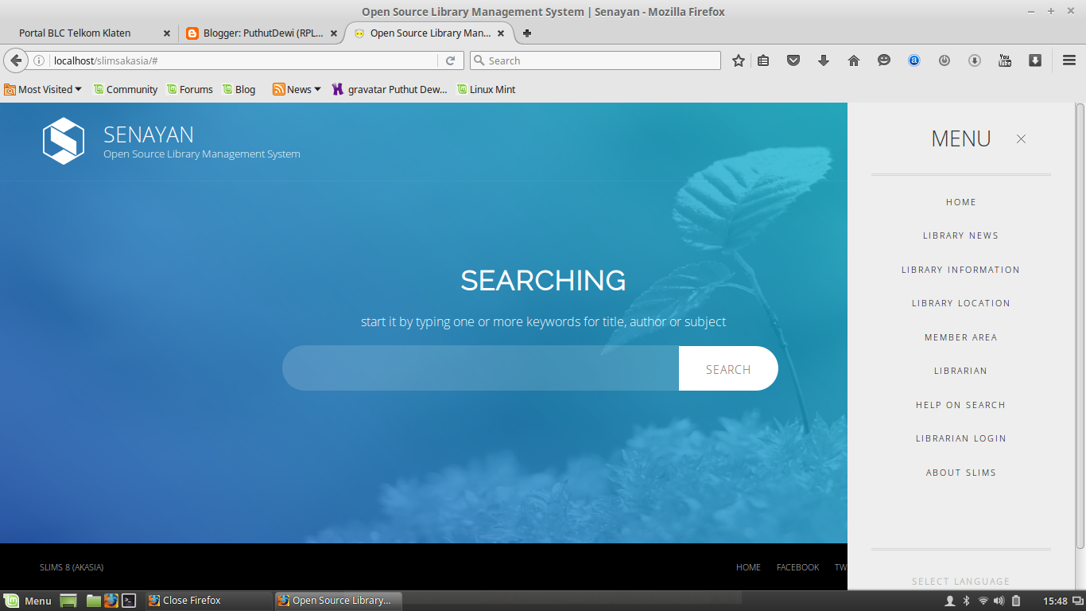Open Firefox downloads arrow

pyautogui.click(x=824, y=60)
